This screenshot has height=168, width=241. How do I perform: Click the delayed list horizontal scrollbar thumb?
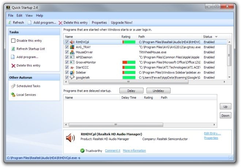[116, 125]
